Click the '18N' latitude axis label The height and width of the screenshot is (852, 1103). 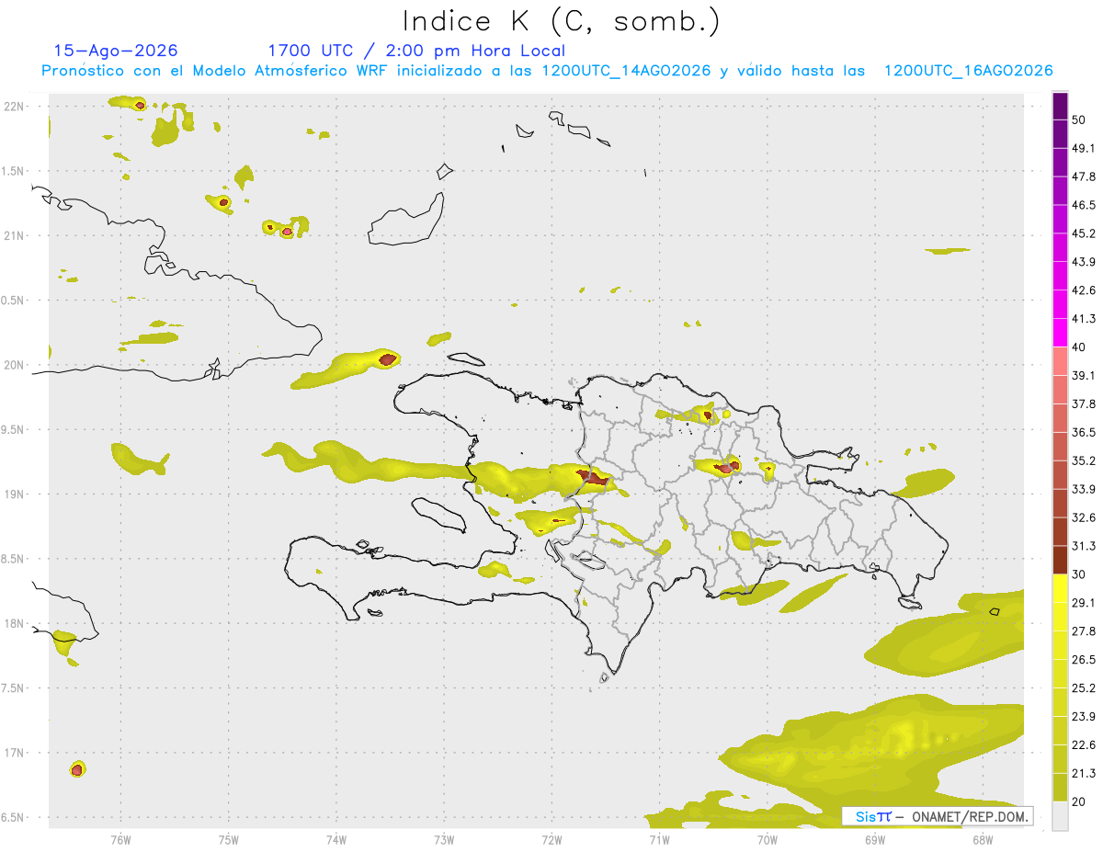click(14, 623)
